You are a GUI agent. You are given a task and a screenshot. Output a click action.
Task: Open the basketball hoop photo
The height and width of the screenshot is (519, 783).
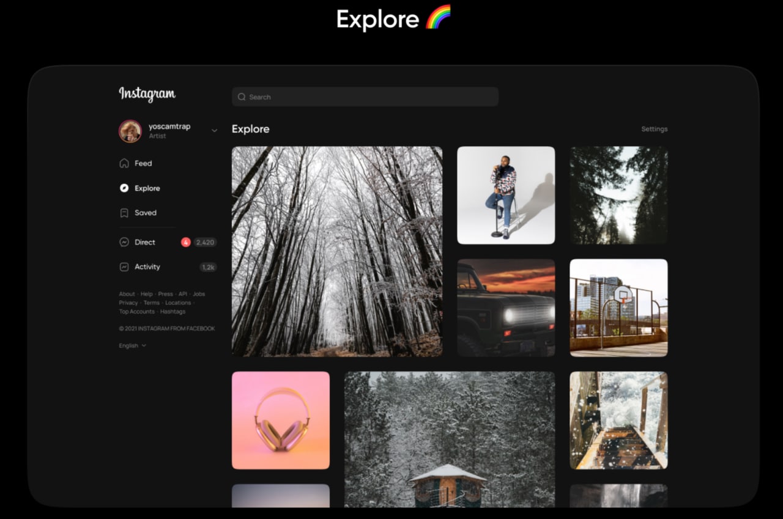[619, 307]
